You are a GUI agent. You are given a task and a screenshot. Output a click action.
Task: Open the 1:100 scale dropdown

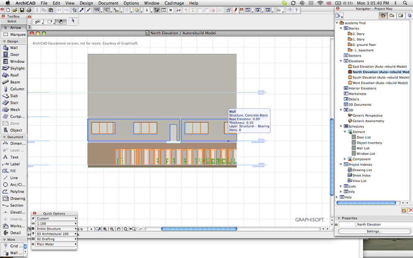(x=55, y=224)
